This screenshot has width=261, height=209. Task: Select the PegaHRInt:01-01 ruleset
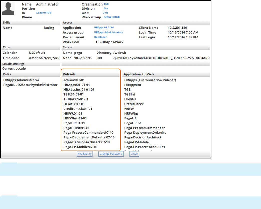click(76, 128)
